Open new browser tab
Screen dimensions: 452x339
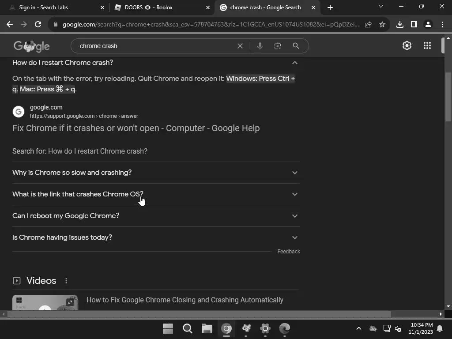pos(330,8)
